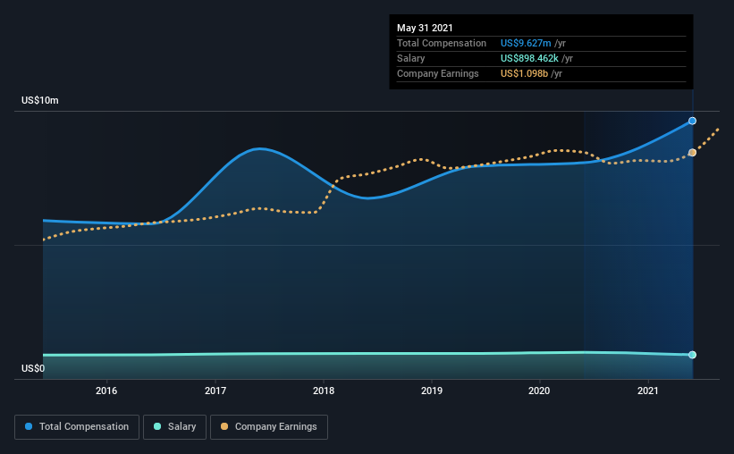
Task: Toggle the Salary legend button
Action: pyautogui.click(x=174, y=427)
